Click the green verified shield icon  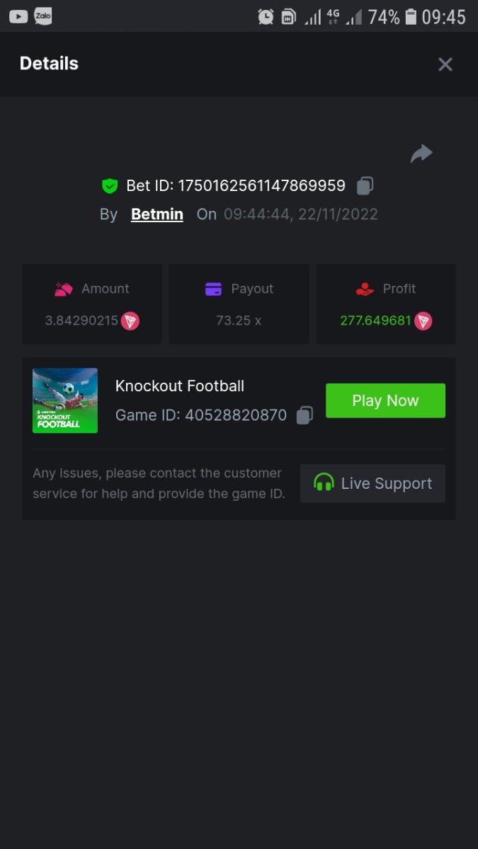(109, 186)
